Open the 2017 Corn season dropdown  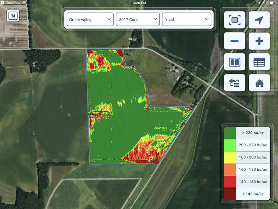point(138,19)
